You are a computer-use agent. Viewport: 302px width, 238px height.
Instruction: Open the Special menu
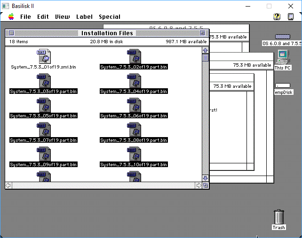coord(110,17)
